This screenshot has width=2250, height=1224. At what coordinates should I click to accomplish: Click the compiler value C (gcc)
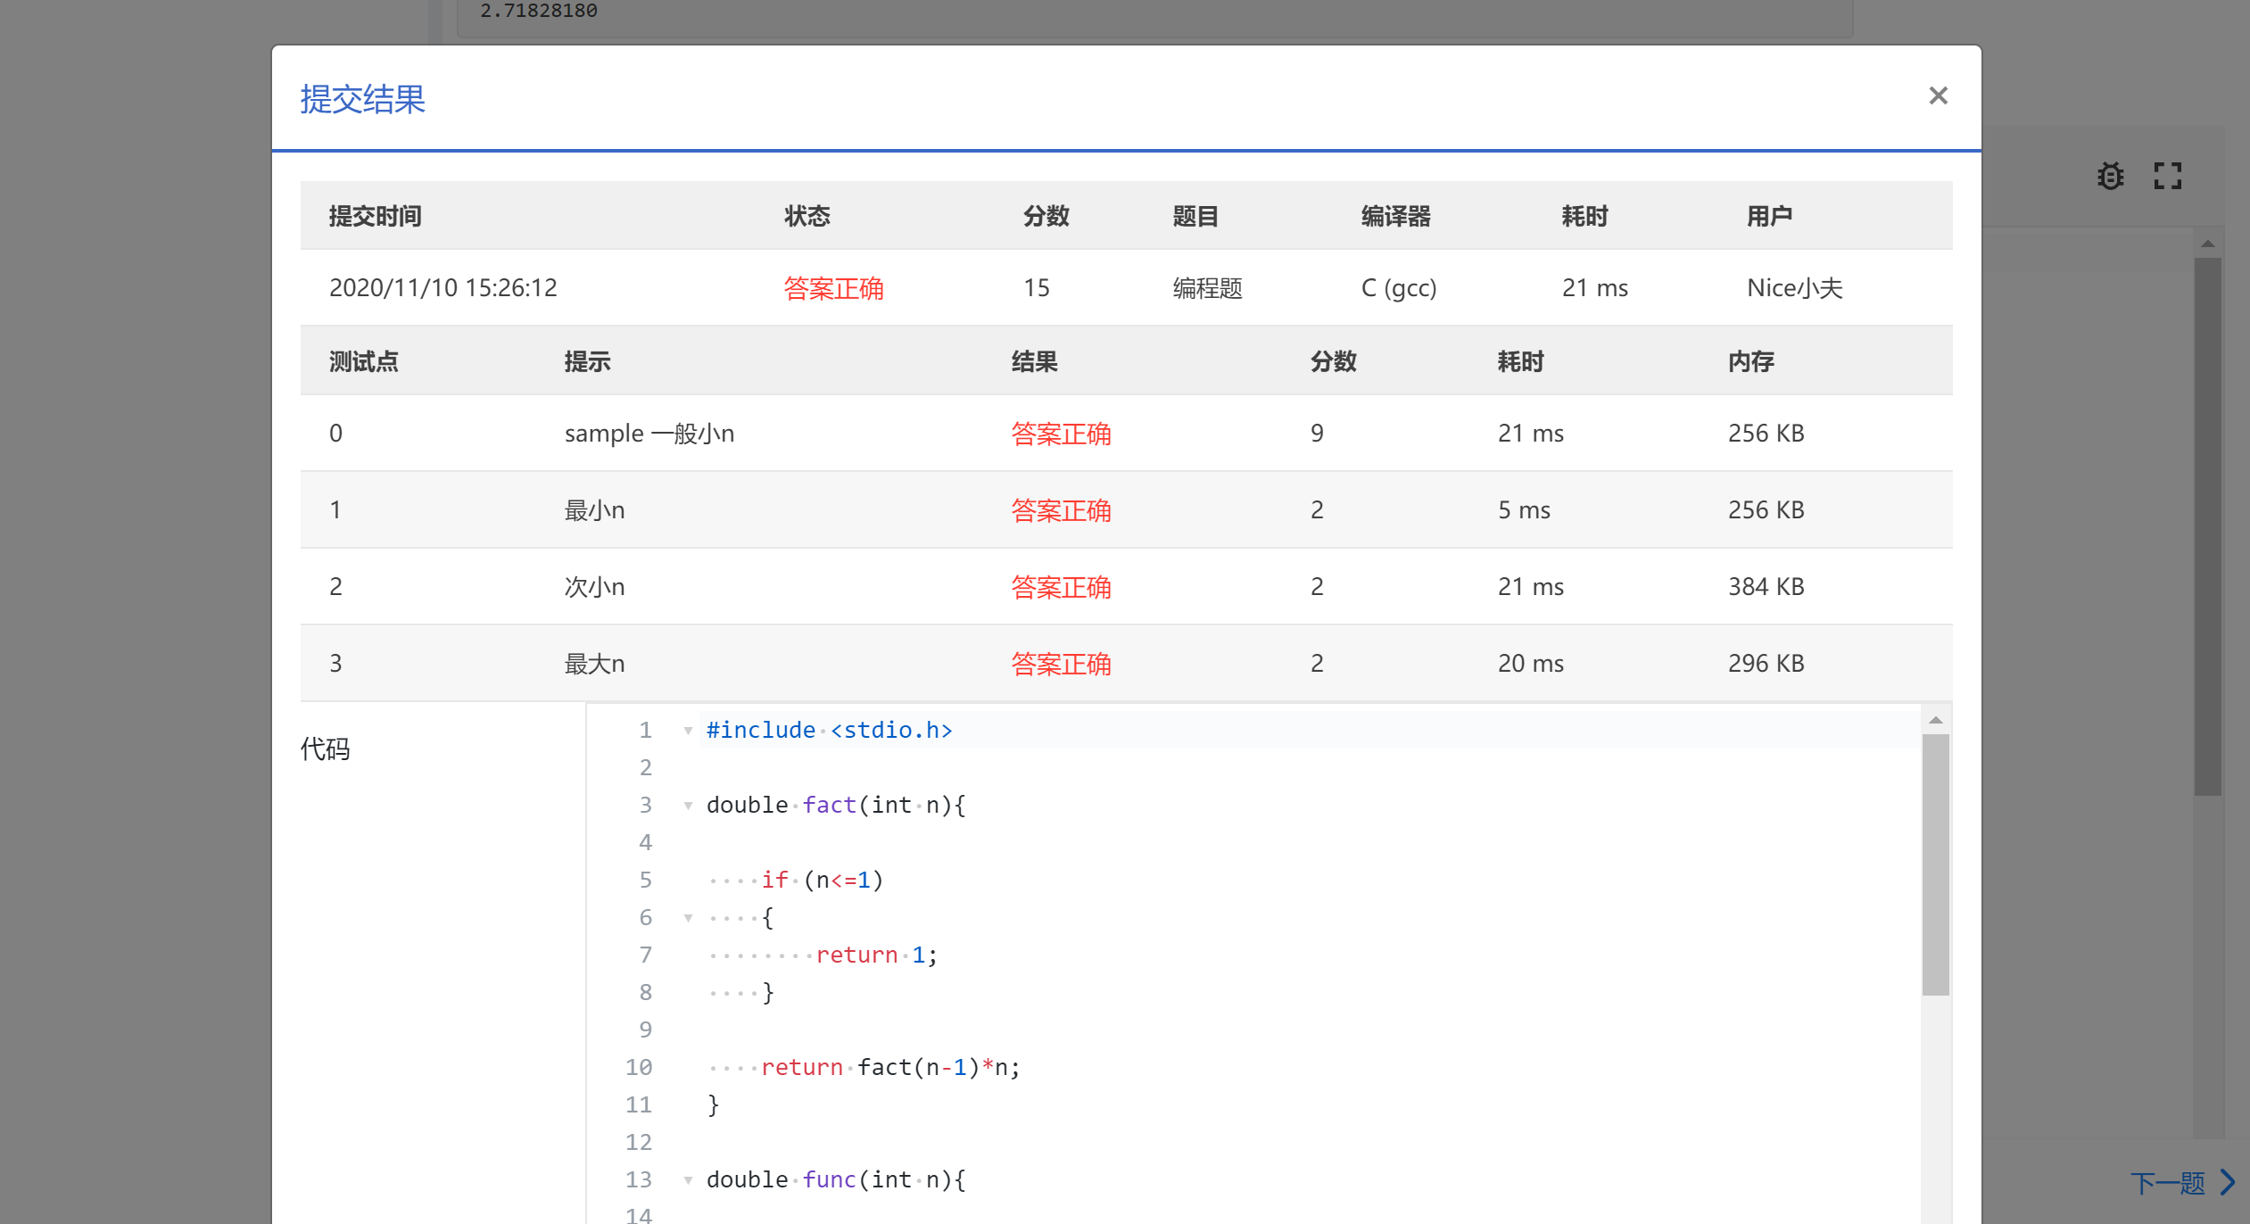(x=1398, y=287)
